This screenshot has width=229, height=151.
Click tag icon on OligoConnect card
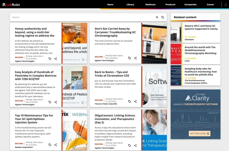pyautogui.click(x=130, y=145)
